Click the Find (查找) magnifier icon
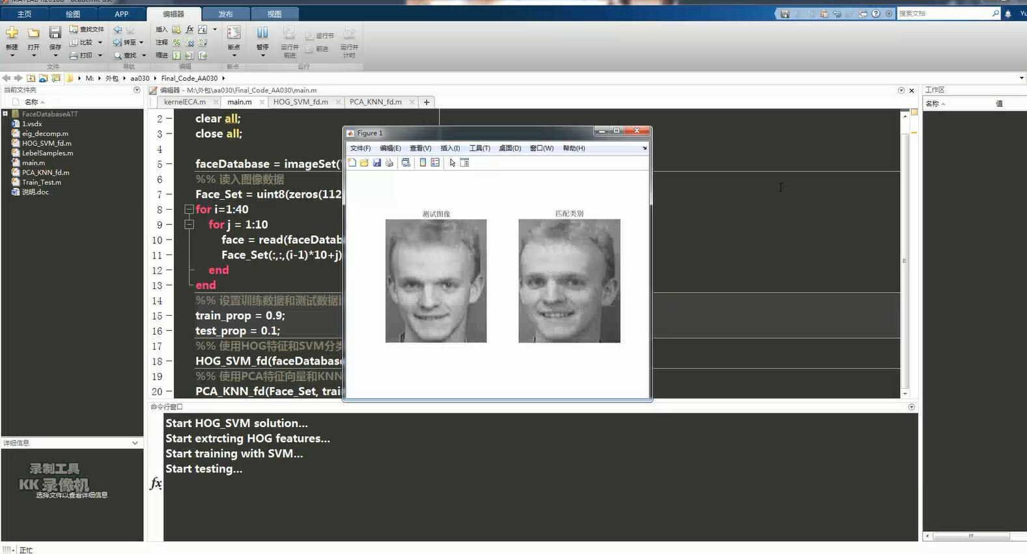Image resolution: width=1027 pixels, height=554 pixels. click(x=117, y=55)
